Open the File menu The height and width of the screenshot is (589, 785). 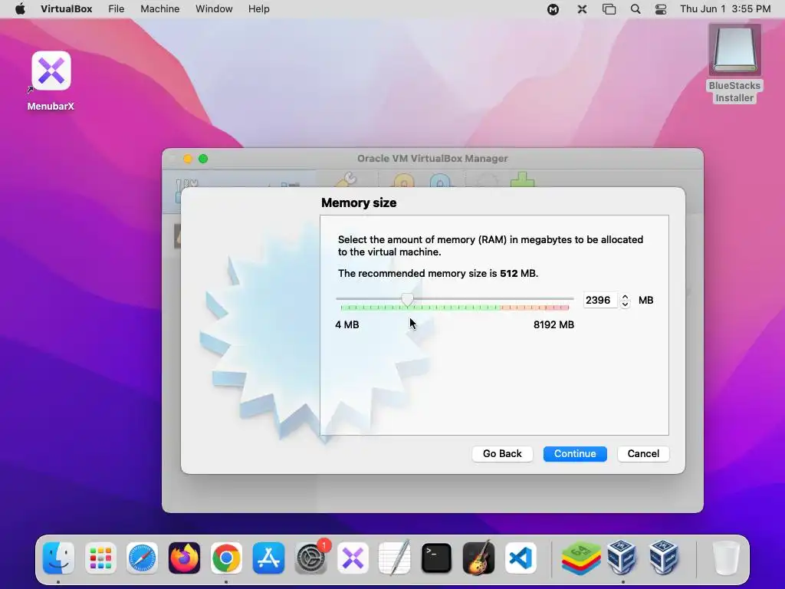[117, 9]
